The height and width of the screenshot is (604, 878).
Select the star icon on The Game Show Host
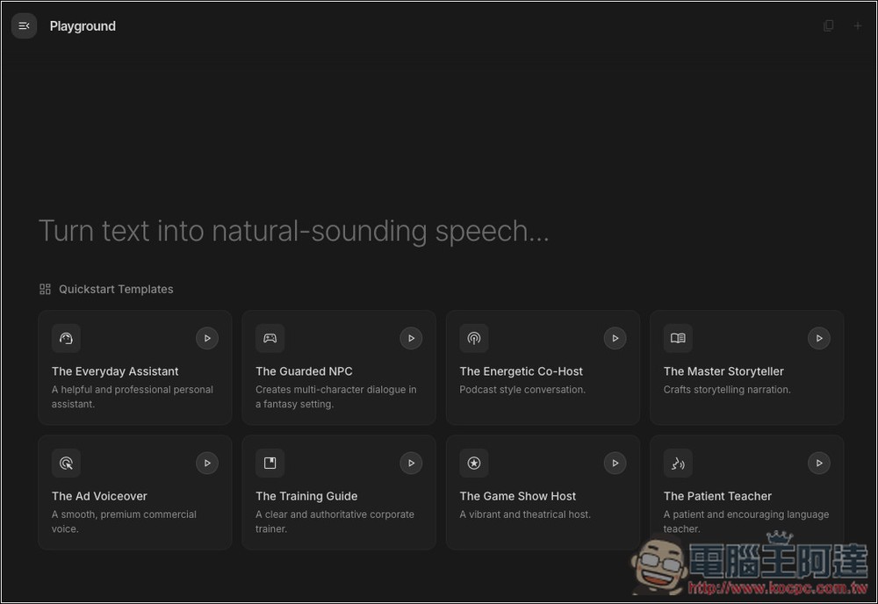coord(473,463)
